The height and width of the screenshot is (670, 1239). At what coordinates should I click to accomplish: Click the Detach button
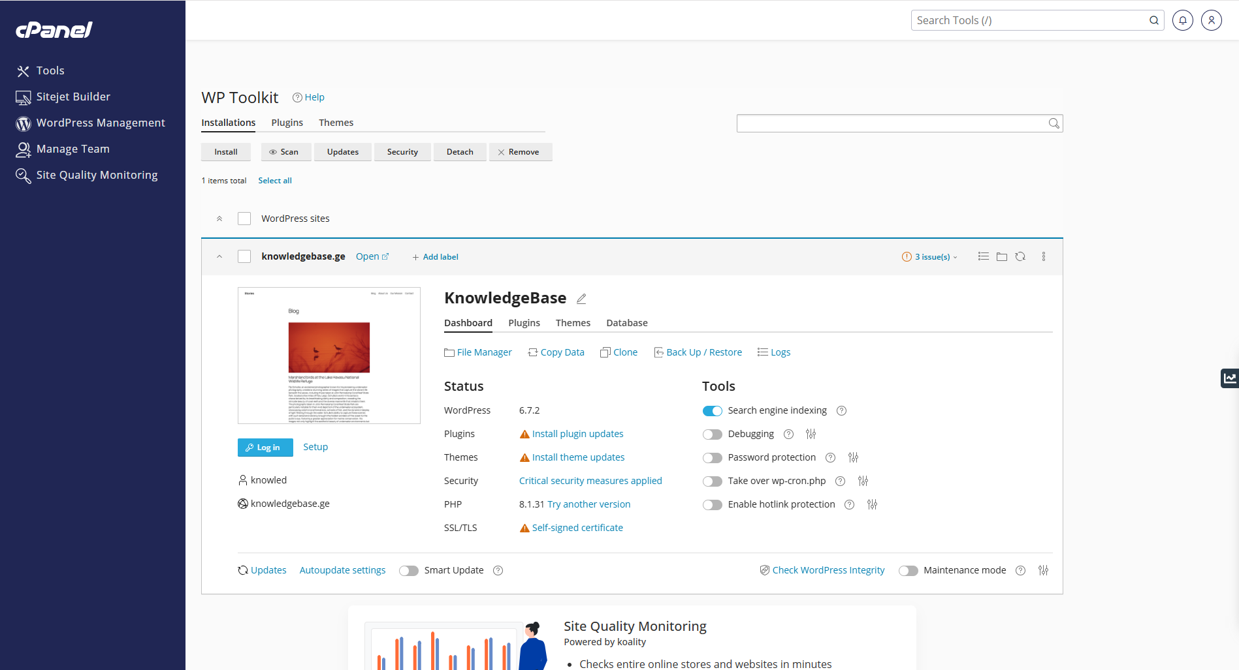460,152
